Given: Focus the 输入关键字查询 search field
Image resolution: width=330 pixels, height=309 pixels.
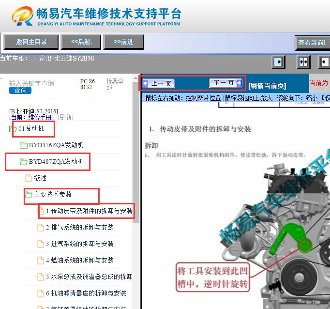Looking at the screenshot, I should click(31, 83).
